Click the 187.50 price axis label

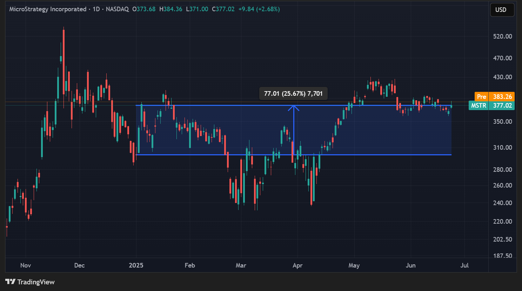coord(502,256)
